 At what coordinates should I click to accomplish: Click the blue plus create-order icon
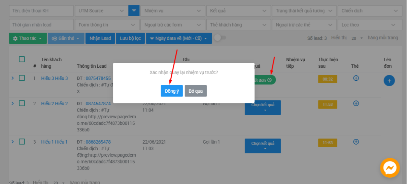tap(389, 81)
